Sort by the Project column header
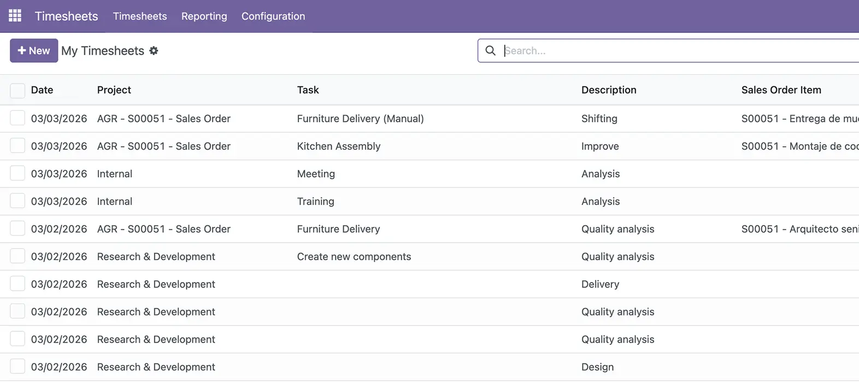Image resolution: width=859 pixels, height=382 pixels. (114, 90)
